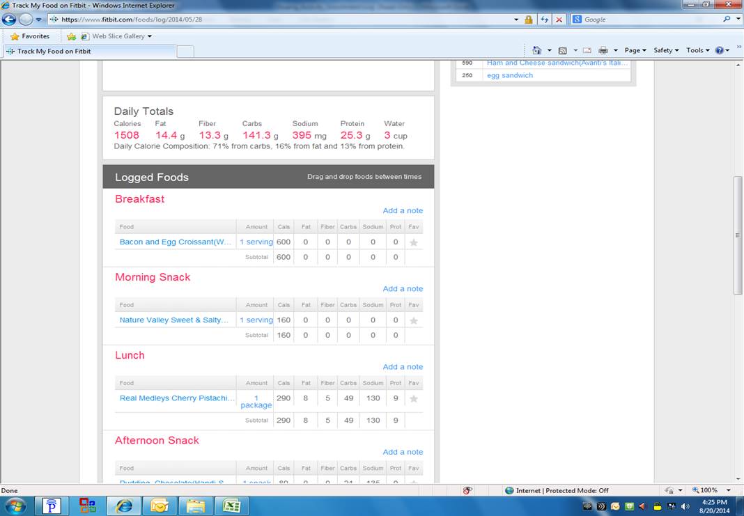This screenshot has height=516, width=744.
Task: Open the Real Medleys Cherry Pistachio link
Action: [177, 398]
